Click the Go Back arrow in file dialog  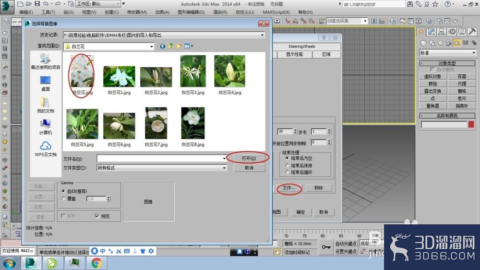tap(163, 46)
